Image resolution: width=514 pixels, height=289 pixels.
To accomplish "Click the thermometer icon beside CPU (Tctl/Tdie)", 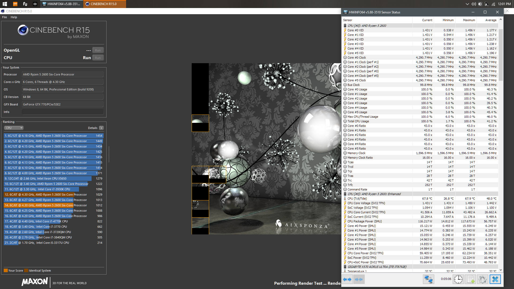I will (x=345, y=199).
